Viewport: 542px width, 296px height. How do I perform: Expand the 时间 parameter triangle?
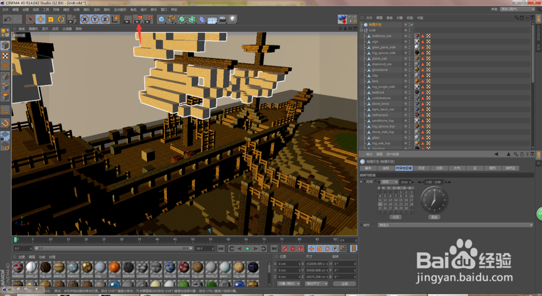coord(365,182)
